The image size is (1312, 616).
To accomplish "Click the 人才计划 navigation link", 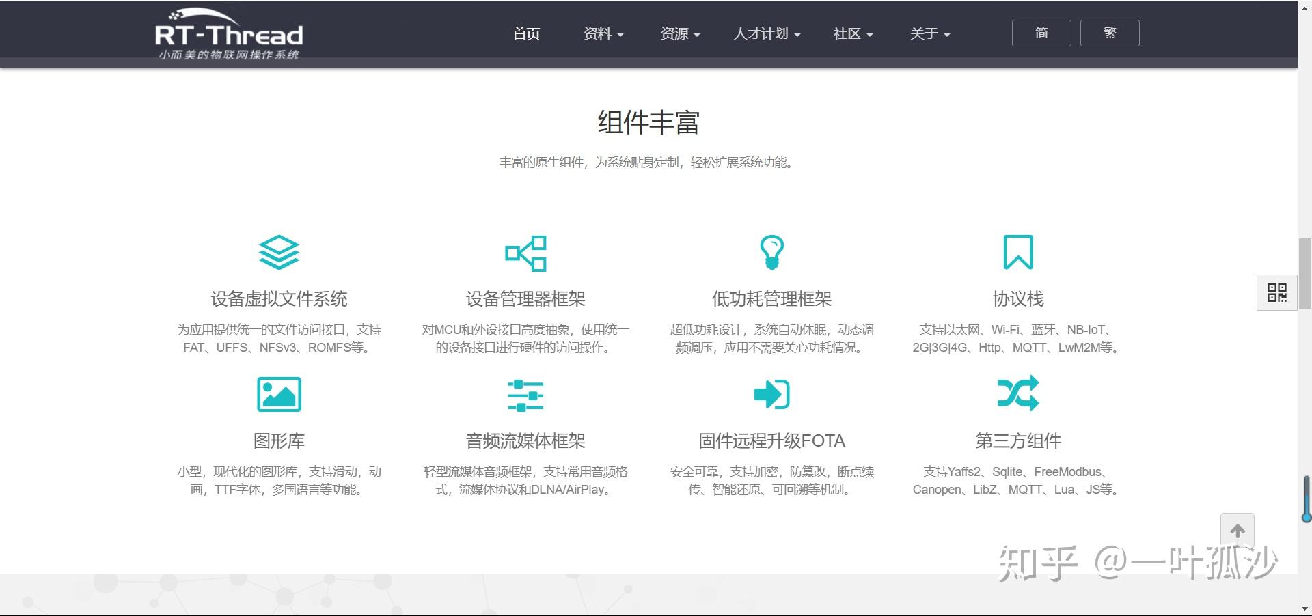I will click(765, 34).
